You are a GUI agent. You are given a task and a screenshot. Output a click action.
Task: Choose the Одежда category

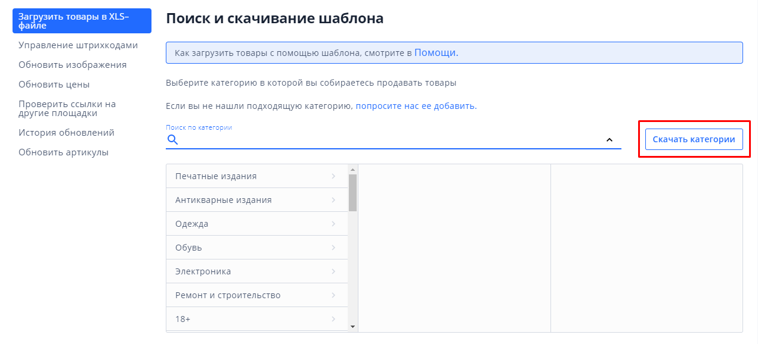click(x=257, y=224)
